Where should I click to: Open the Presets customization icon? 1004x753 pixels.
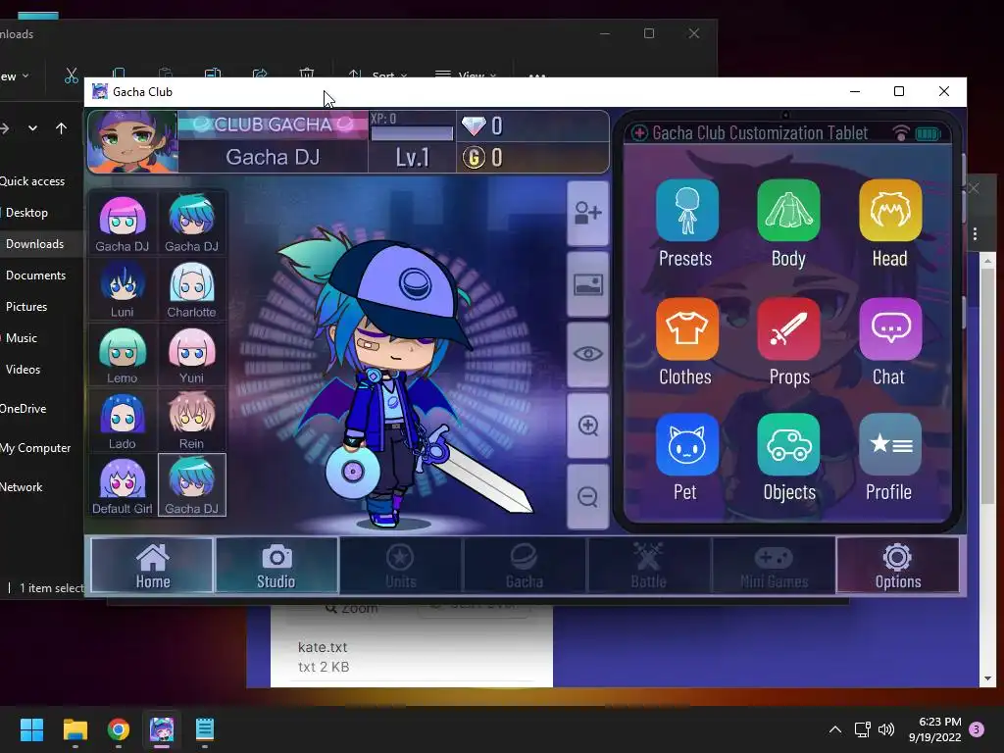(686, 210)
